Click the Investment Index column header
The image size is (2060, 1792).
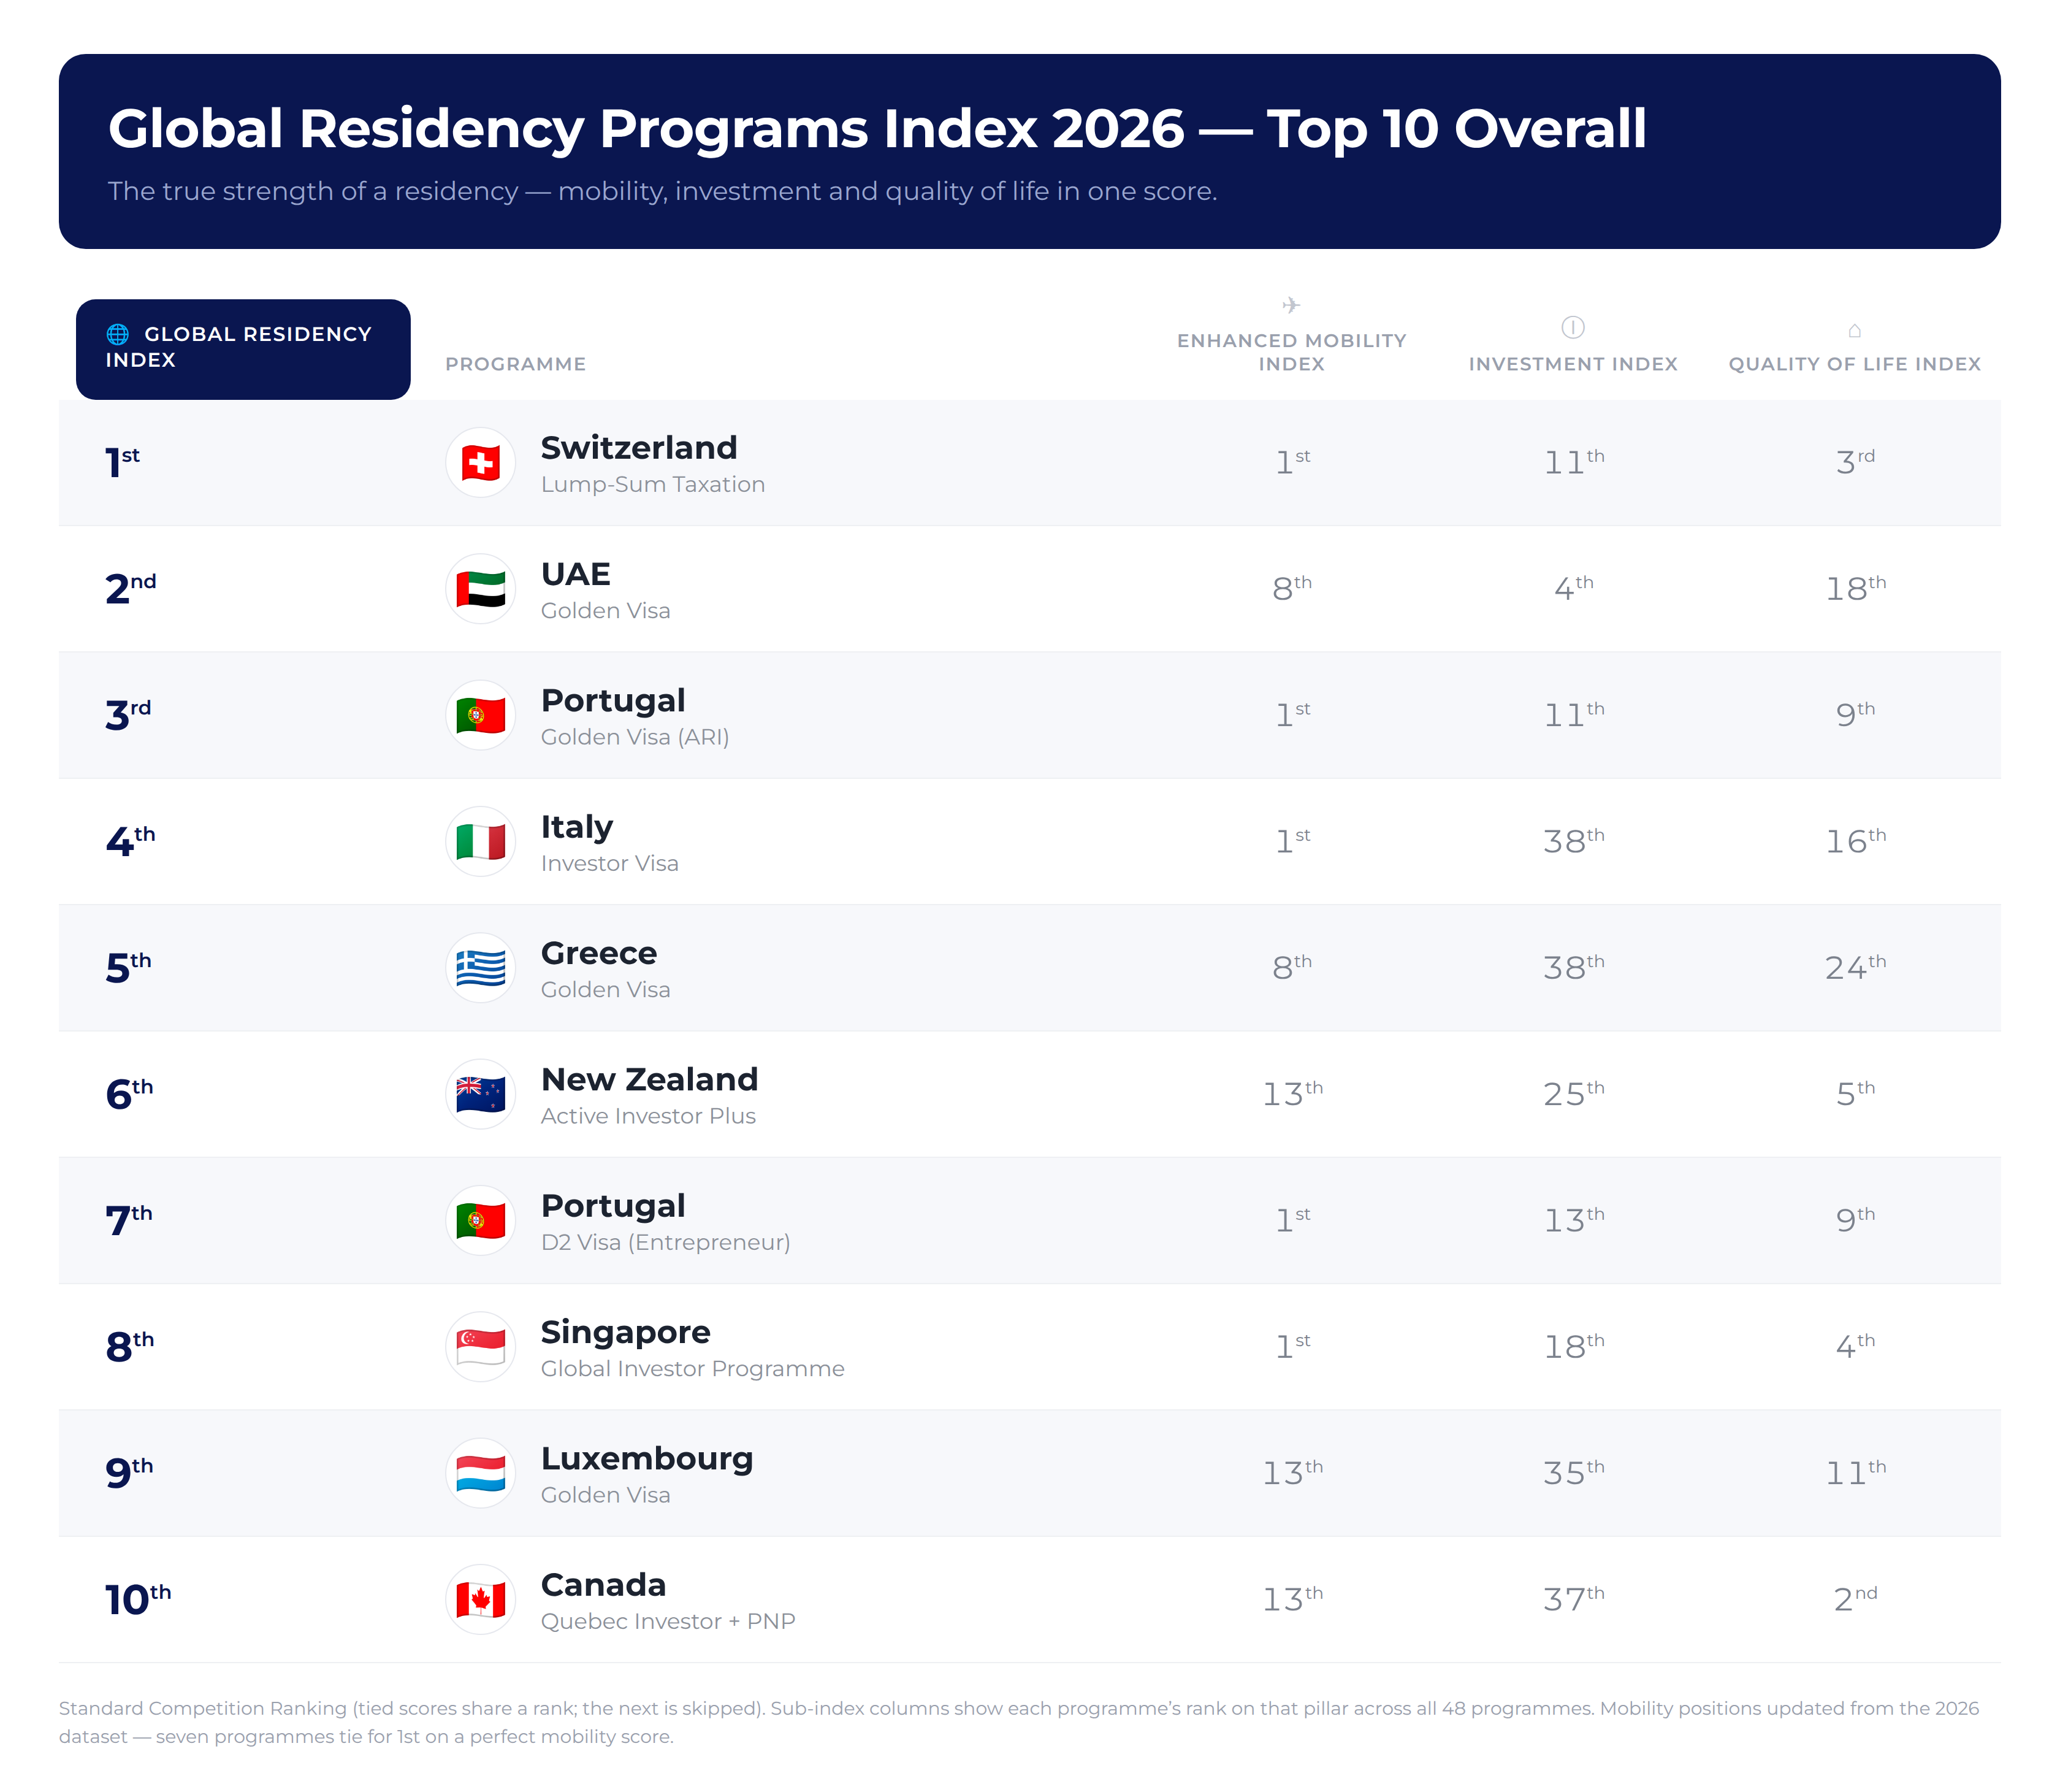(1573, 364)
